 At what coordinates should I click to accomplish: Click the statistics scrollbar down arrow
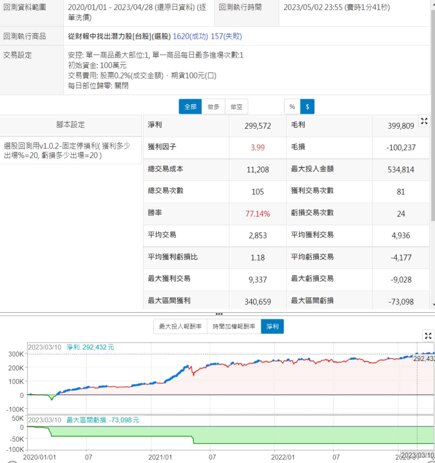433,305
